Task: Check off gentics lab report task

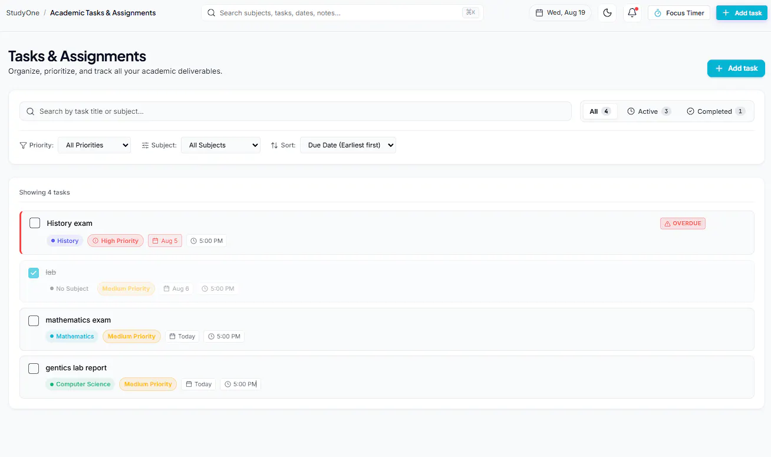Action: click(x=34, y=368)
